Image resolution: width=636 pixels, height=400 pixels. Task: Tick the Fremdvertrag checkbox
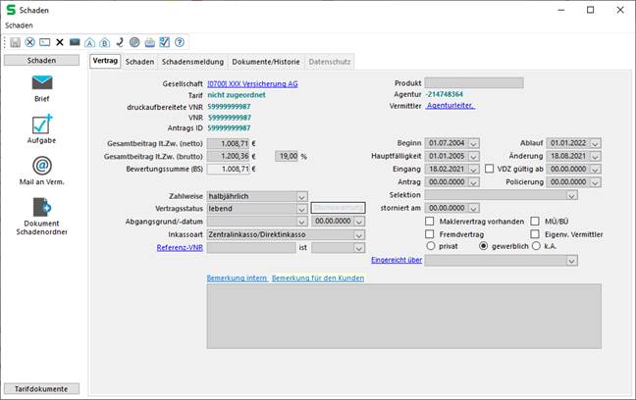point(430,234)
